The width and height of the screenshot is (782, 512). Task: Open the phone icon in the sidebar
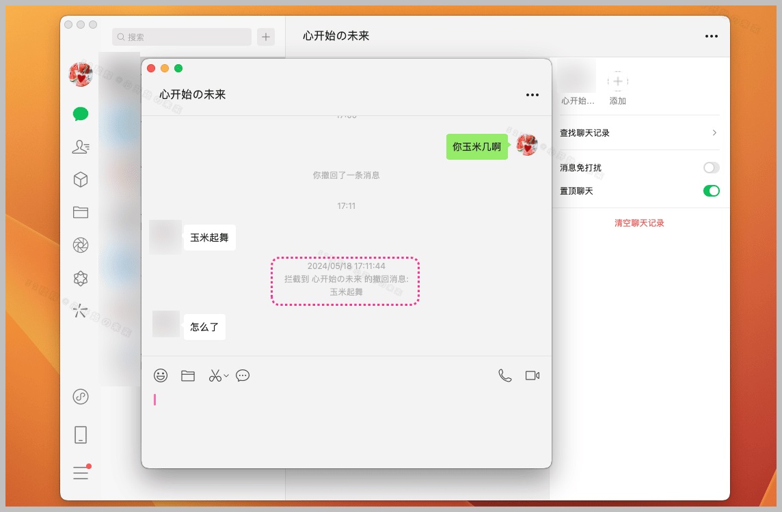pos(80,434)
